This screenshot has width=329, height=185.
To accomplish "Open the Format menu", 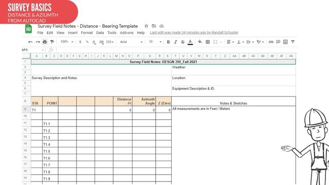I will [87, 33].
